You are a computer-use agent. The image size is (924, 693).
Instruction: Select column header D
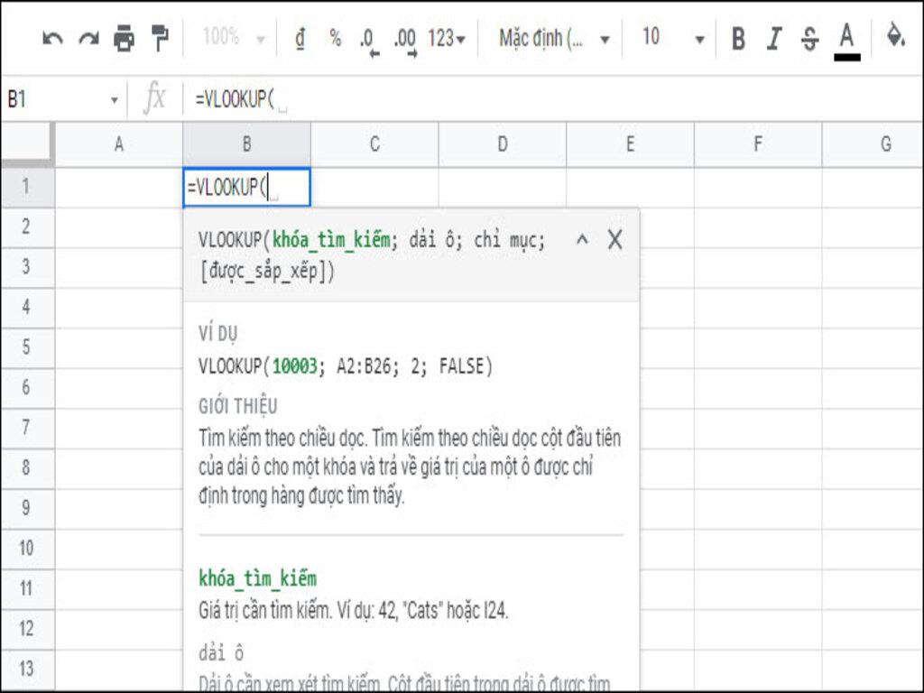point(503,143)
